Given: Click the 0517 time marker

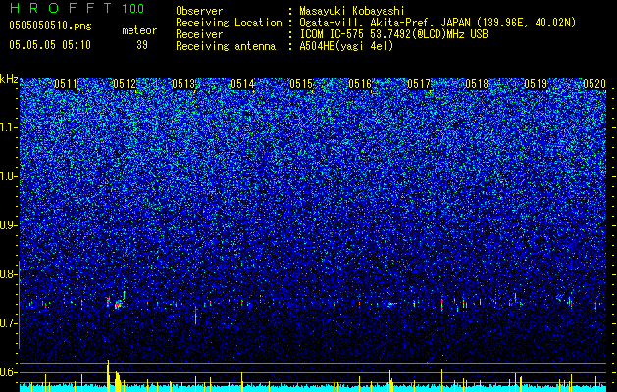Looking at the screenshot, I should [x=419, y=84].
